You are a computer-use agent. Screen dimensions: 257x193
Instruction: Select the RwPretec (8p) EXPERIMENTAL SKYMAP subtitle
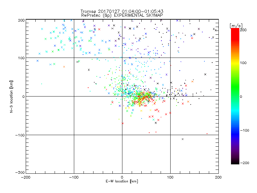(122, 15)
